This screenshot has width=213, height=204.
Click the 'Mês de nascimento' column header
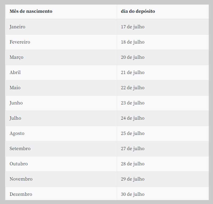(31, 11)
